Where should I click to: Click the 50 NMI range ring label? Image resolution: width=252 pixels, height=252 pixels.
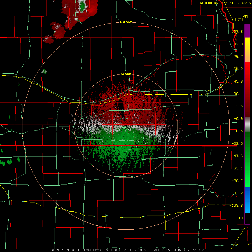(126, 74)
